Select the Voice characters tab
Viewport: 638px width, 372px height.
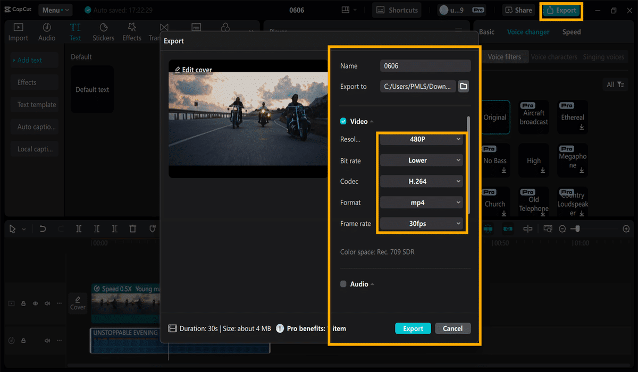tap(554, 57)
